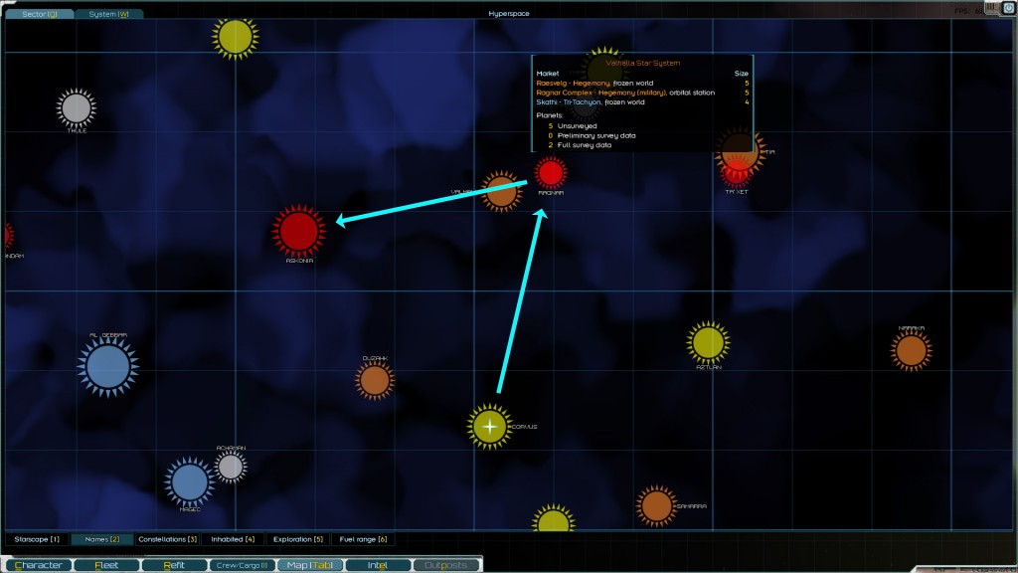Open the Crew/Cargo screen
Screen dimensions: 1018x573
pyautogui.click(x=243, y=565)
